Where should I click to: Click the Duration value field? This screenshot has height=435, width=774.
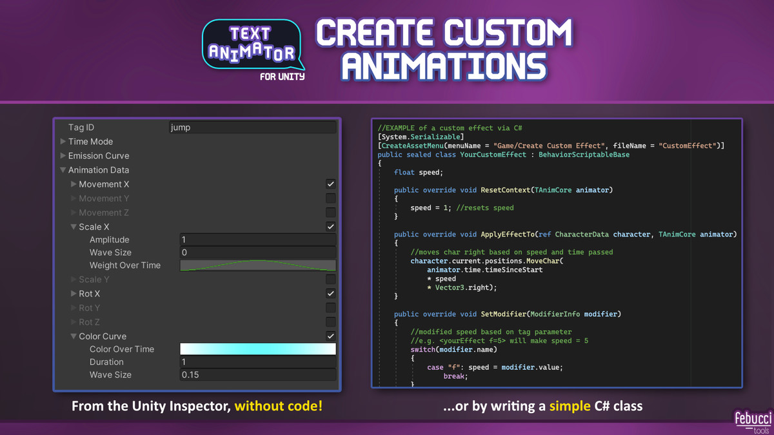pyautogui.click(x=258, y=362)
